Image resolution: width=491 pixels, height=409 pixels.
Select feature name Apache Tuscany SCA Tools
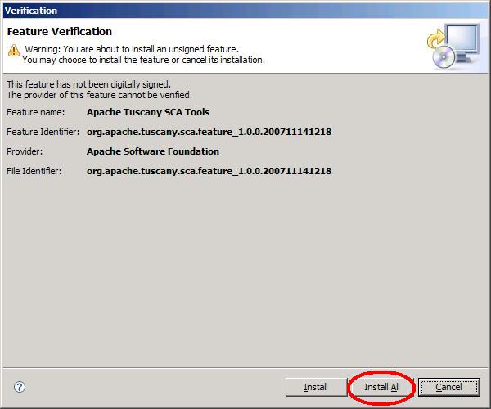point(148,112)
